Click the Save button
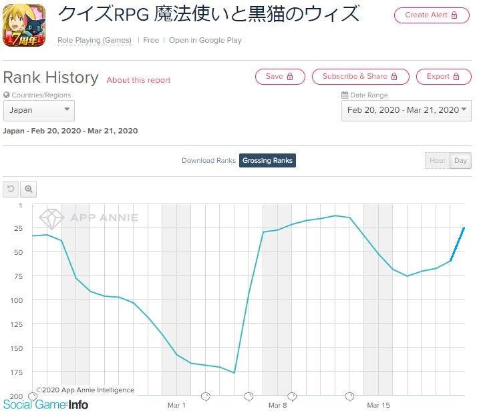Viewport: 477px width, 413px height. tap(280, 77)
